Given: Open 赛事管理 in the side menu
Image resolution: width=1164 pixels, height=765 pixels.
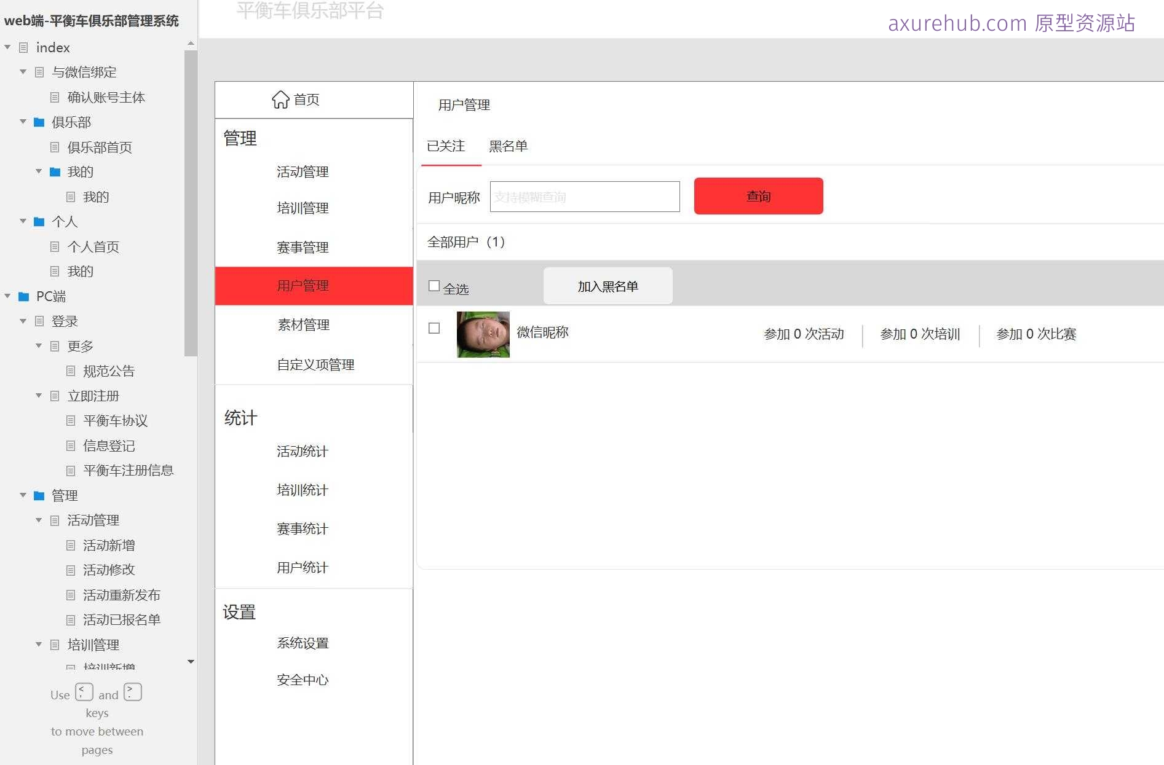Looking at the screenshot, I should click(x=303, y=247).
